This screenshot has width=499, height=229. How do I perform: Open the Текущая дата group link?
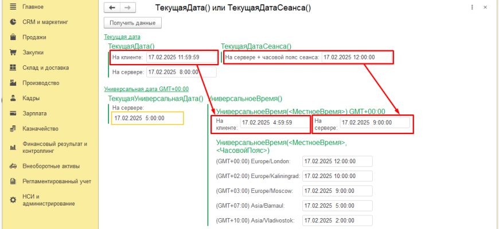pyautogui.click(x=118, y=37)
